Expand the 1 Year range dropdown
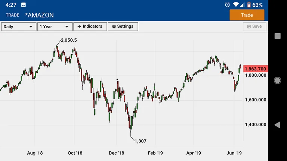 (55, 27)
